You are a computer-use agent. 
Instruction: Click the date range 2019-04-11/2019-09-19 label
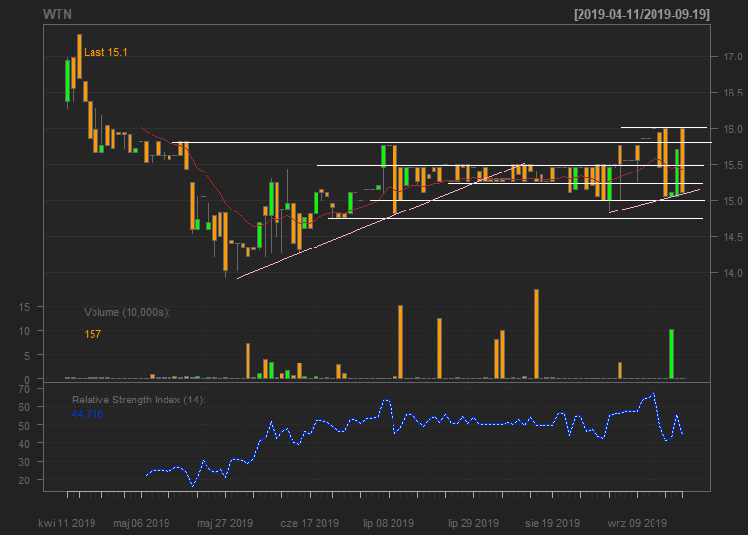[642, 14]
